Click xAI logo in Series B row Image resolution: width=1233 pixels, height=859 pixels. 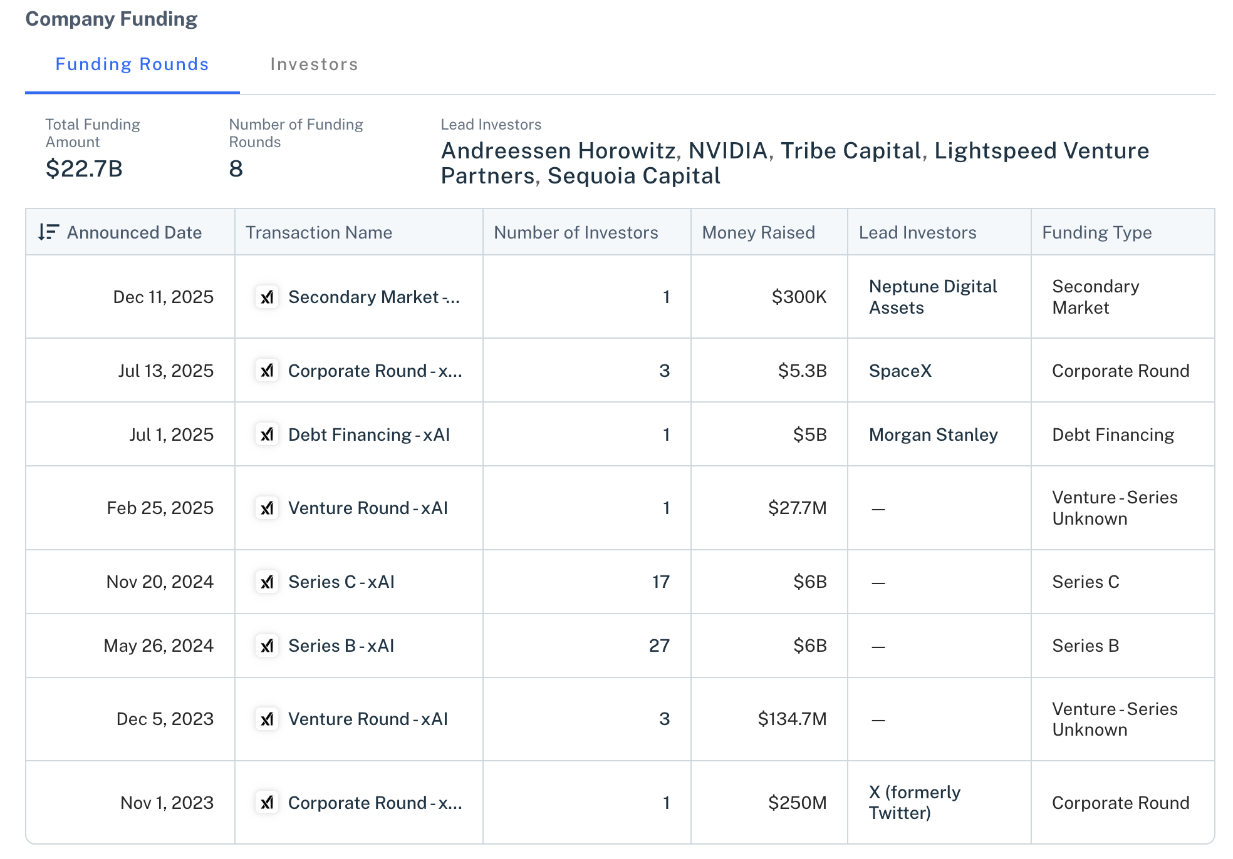pyautogui.click(x=267, y=646)
